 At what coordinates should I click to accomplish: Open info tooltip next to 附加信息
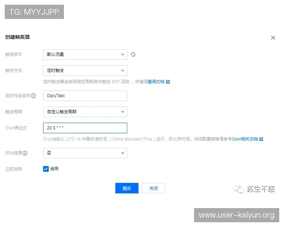point(25,153)
